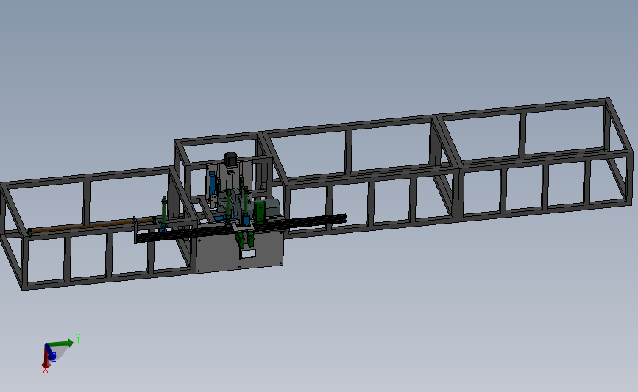Click the blue Z axis of triad
Screen dimensions: 638x392
tap(51, 353)
